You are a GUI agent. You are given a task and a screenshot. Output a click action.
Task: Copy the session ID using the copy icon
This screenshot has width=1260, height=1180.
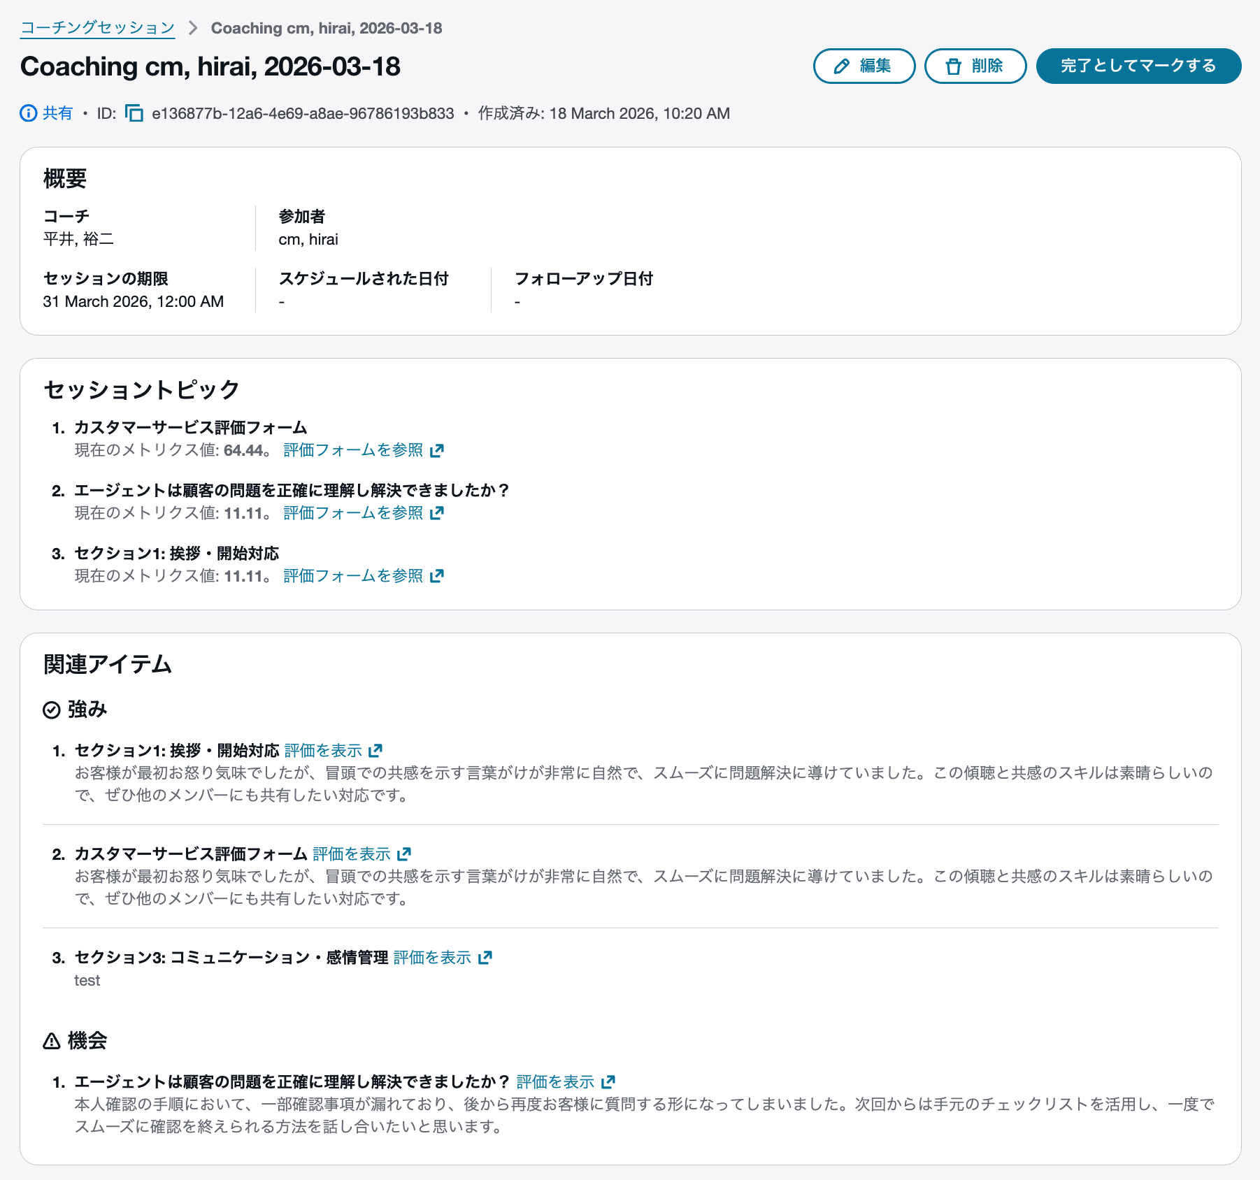(x=133, y=113)
